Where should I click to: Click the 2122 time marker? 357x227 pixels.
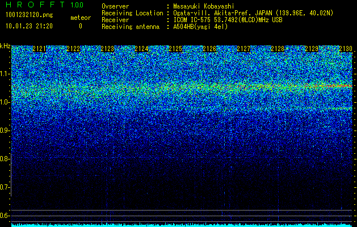(x=73, y=49)
